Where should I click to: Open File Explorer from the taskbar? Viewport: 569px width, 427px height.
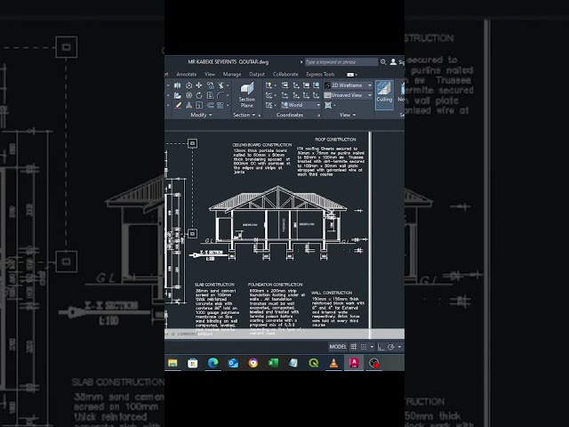pyautogui.click(x=172, y=363)
